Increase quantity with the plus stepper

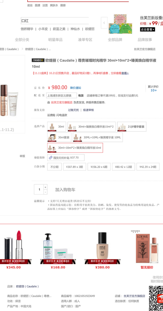click(45, 187)
